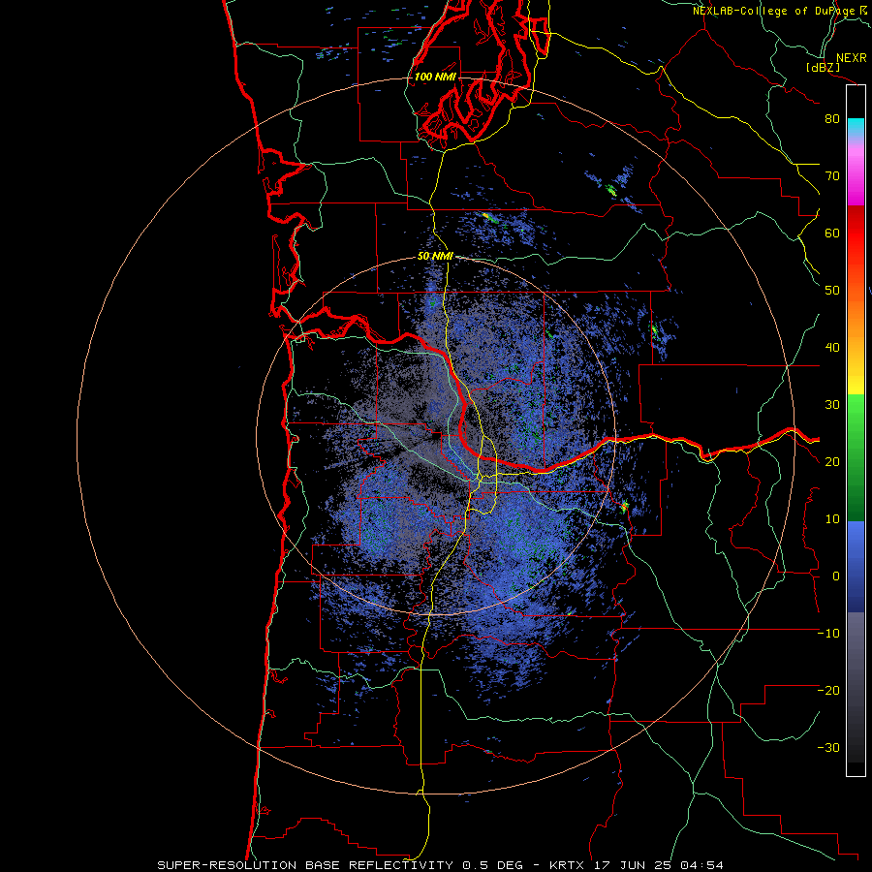The image size is (872, 872).
Task: Click the -30 value on the dBZ scale
Action: [828, 748]
